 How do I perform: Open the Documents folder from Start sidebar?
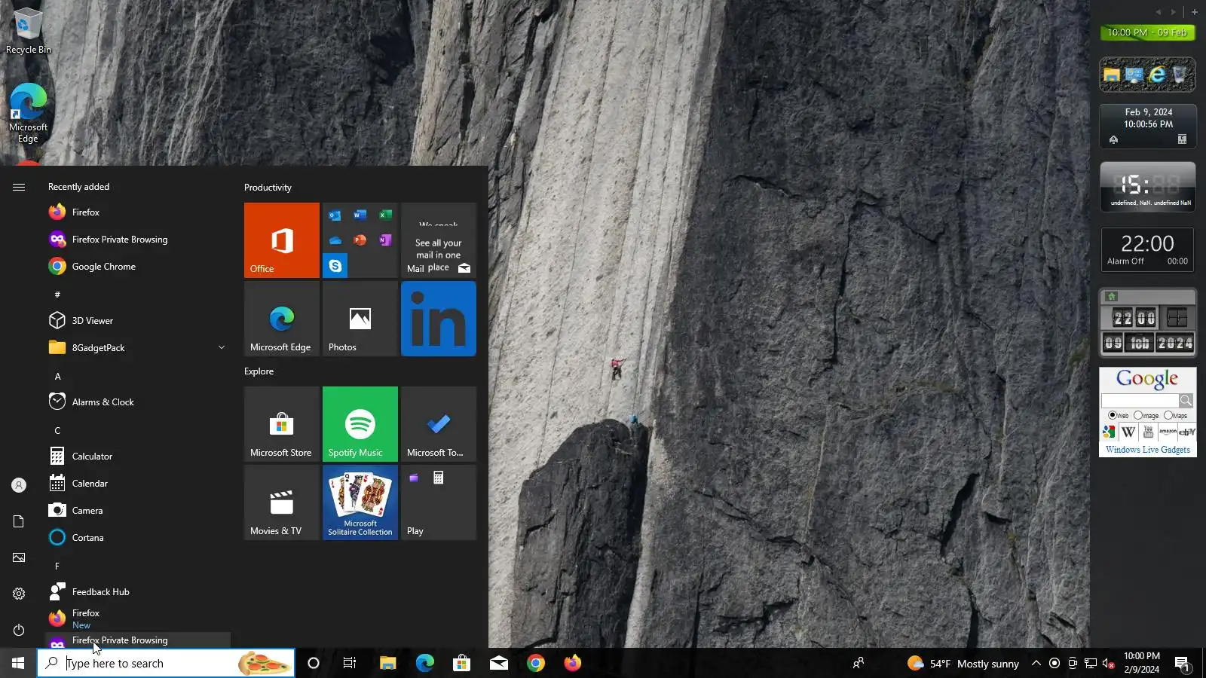click(x=19, y=521)
